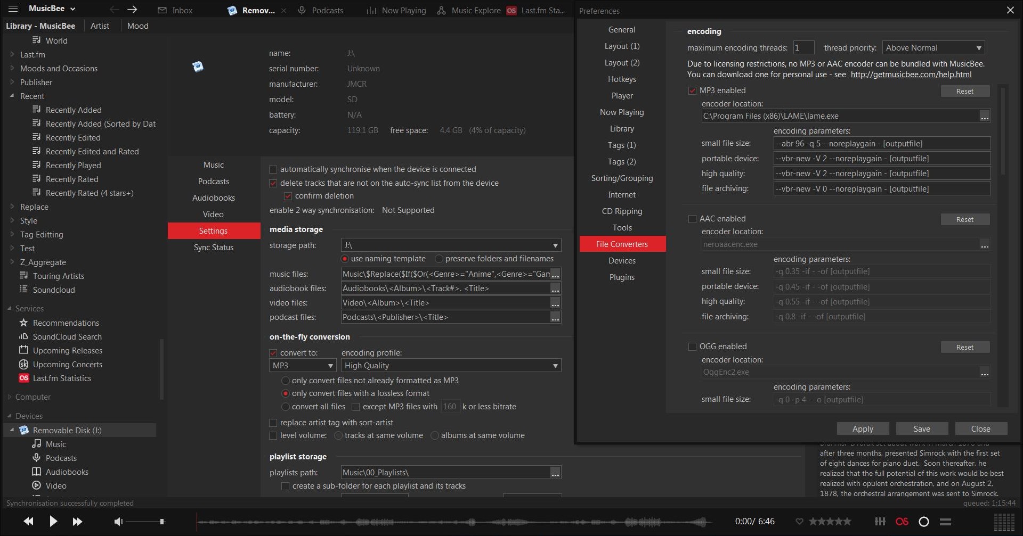Toggle delete tracks not on auto-sync list
Screen dimensions: 1023x536
pyautogui.click(x=273, y=183)
